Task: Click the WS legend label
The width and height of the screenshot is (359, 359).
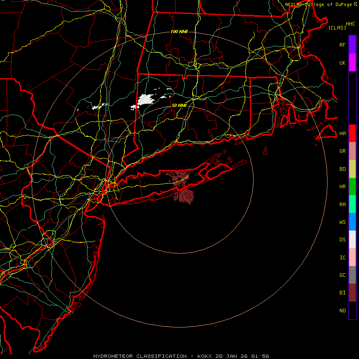Action: [x=343, y=222]
